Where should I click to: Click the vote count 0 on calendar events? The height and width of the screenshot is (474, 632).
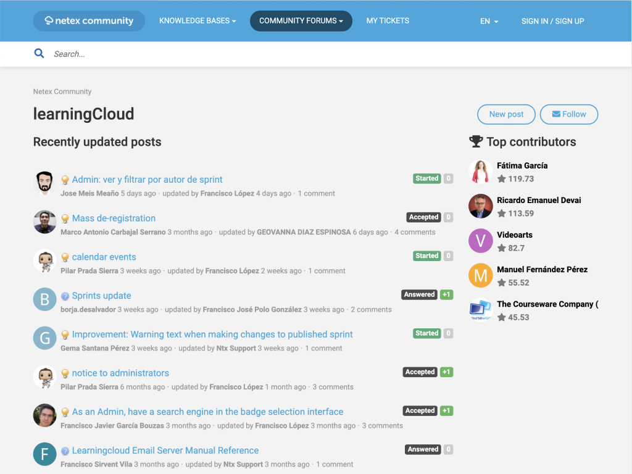point(448,256)
